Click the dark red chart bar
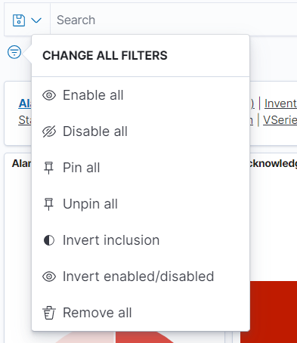The width and height of the screenshot is (297, 343). coord(268,312)
